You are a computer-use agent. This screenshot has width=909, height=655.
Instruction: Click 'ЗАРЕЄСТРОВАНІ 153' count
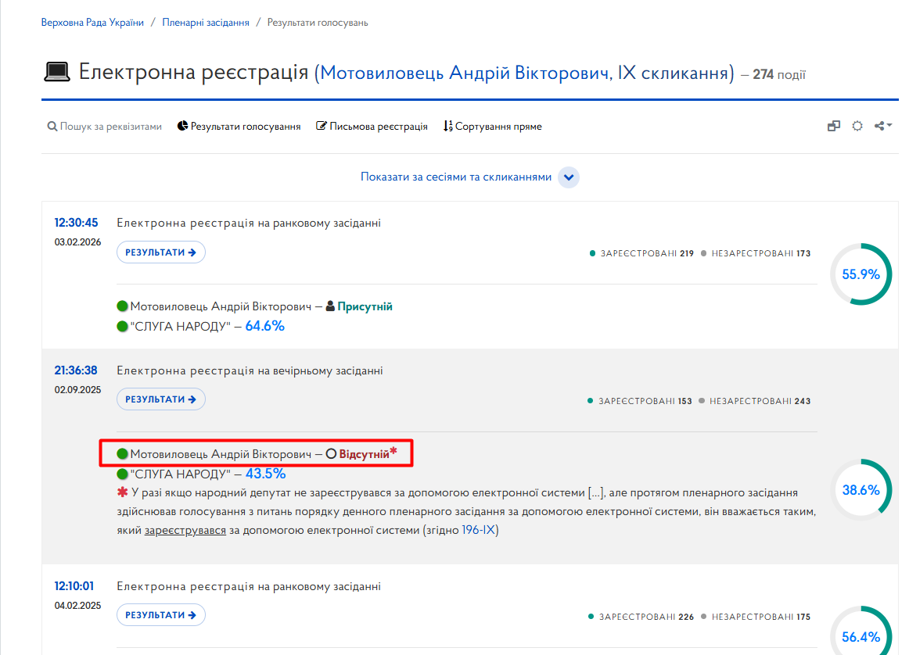(640, 401)
